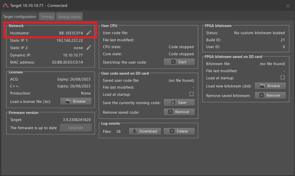Edit the hostname with the pencil icon
The width and height of the screenshot is (295, 176).
(89, 33)
